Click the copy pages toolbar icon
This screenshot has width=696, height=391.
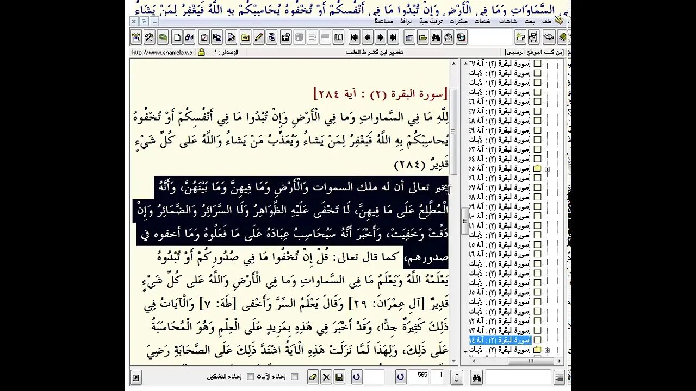point(217,37)
